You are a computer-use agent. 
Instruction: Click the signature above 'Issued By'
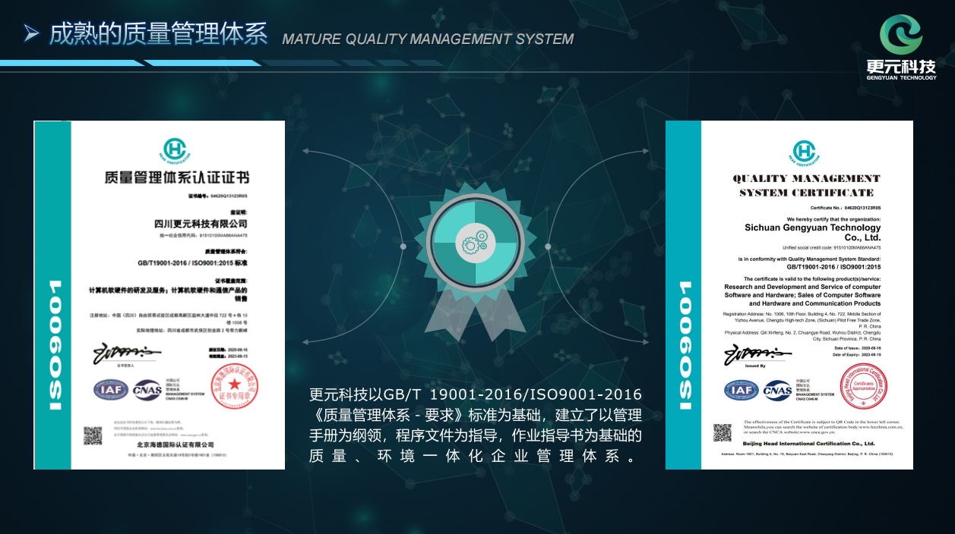(757, 353)
